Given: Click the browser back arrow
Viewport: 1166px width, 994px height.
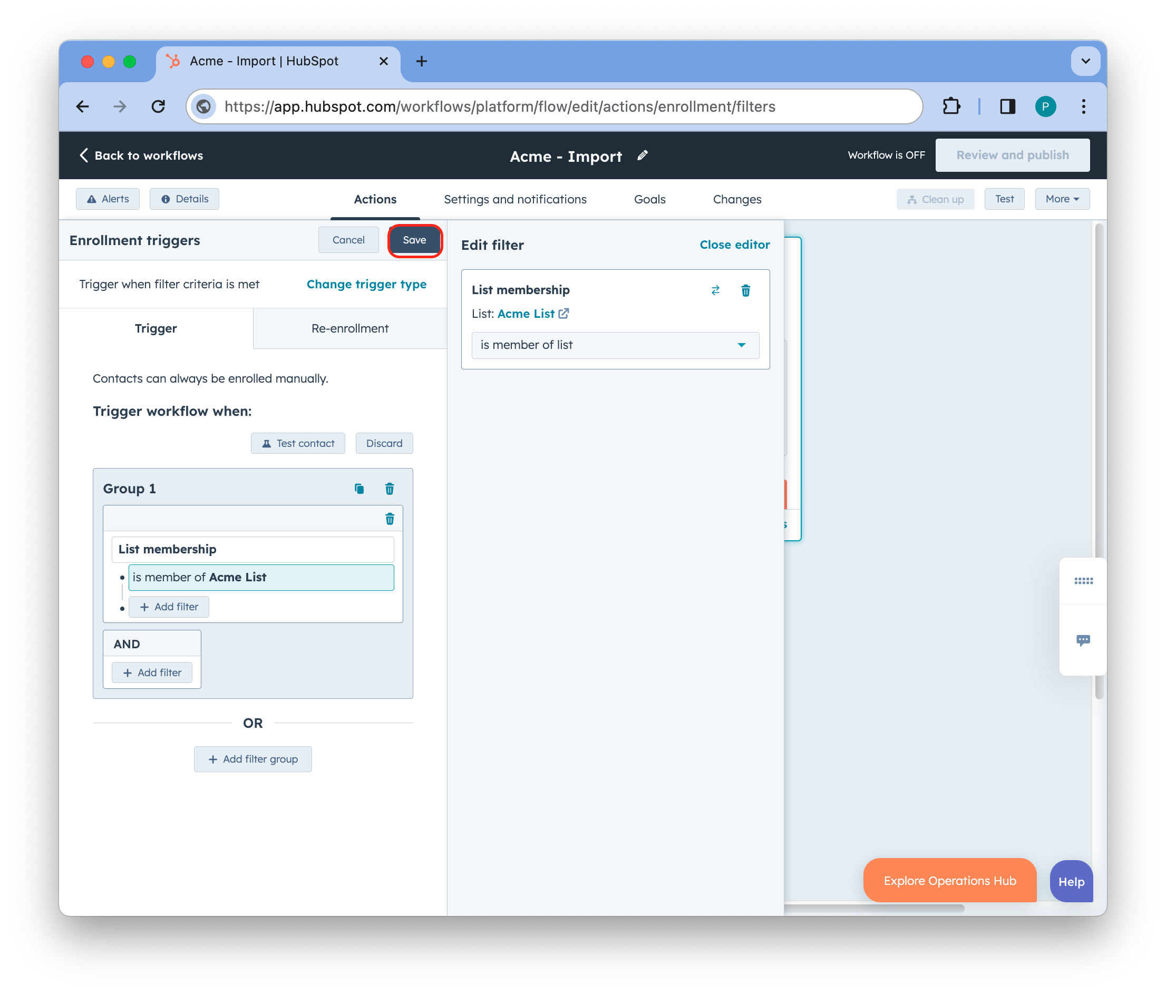Looking at the screenshot, I should 83,106.
